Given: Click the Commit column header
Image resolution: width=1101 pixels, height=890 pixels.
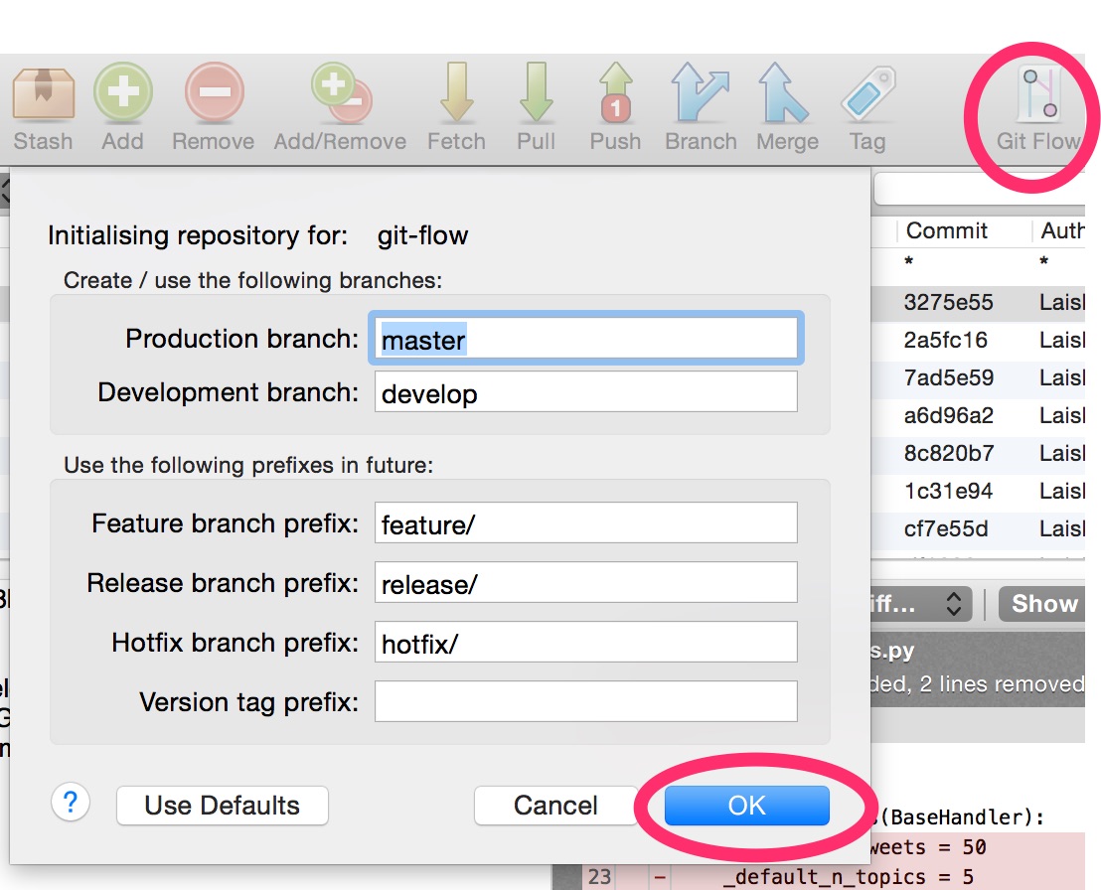Looking at the screenshot, I should click(x=947, y=231).
